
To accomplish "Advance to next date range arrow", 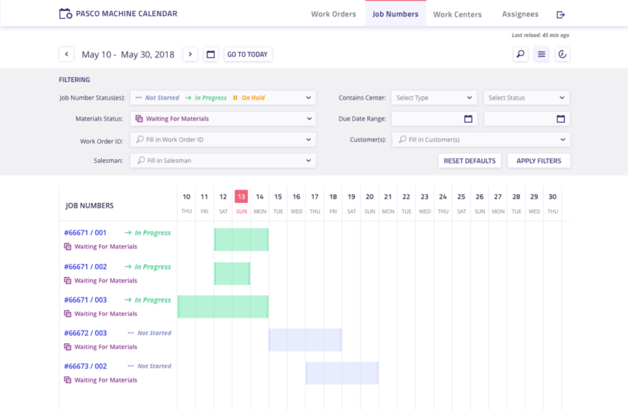I will 190,55.
